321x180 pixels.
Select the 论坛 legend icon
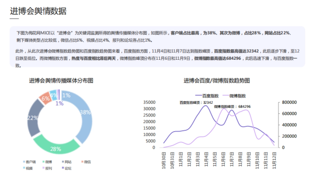tap(63, 168)
